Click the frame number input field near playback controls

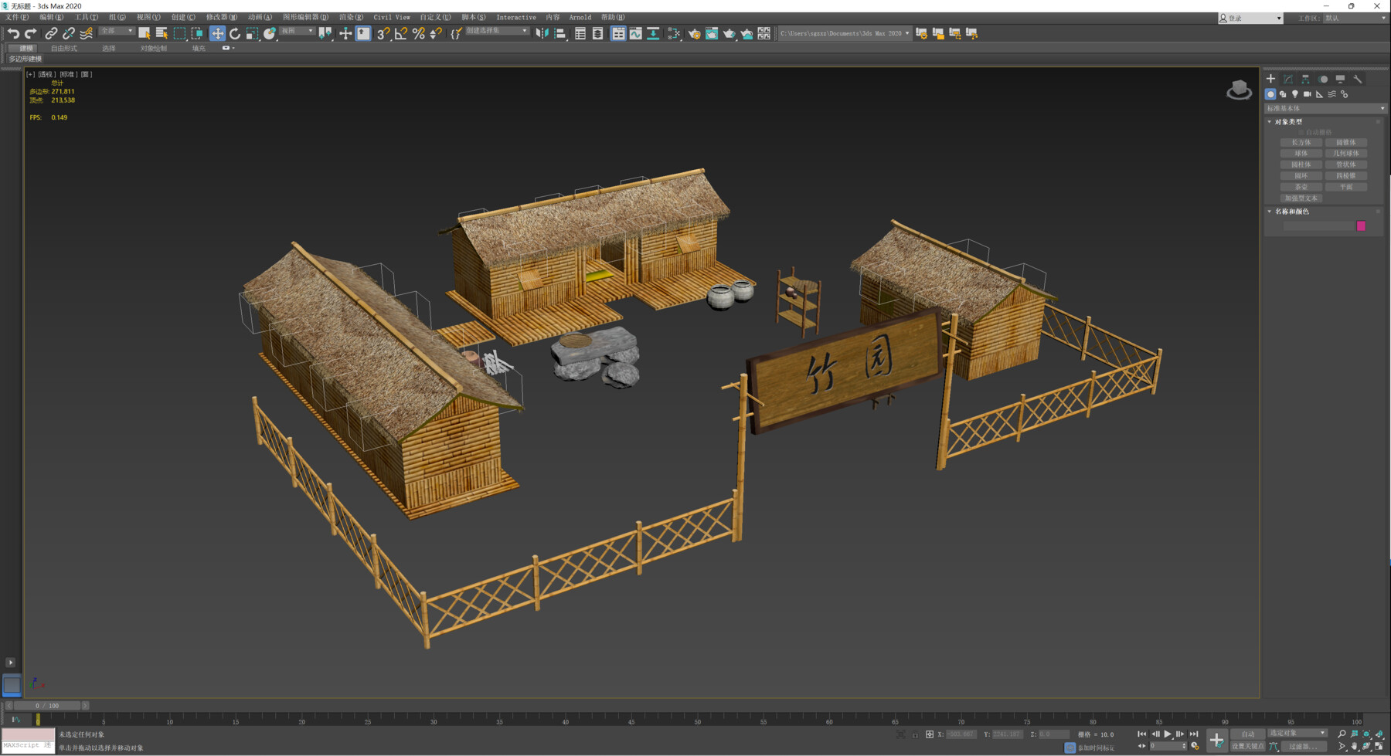click(x=1168, y=745)
